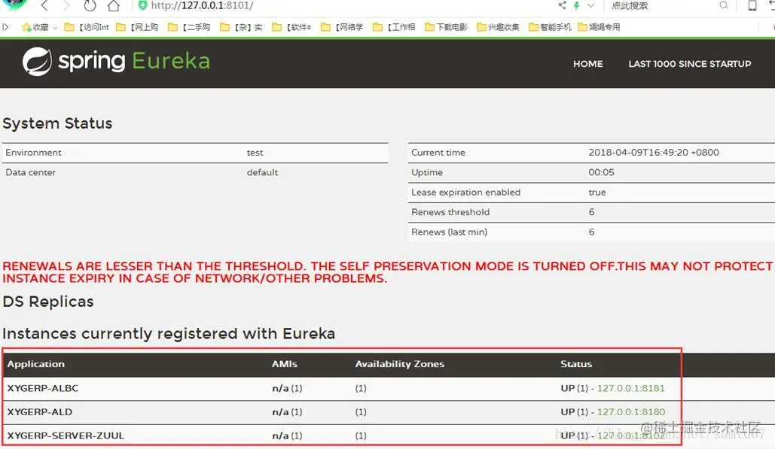Open the HOME navigation item
The width and height of the screenshot is (775, 449).
pos(587,64)
